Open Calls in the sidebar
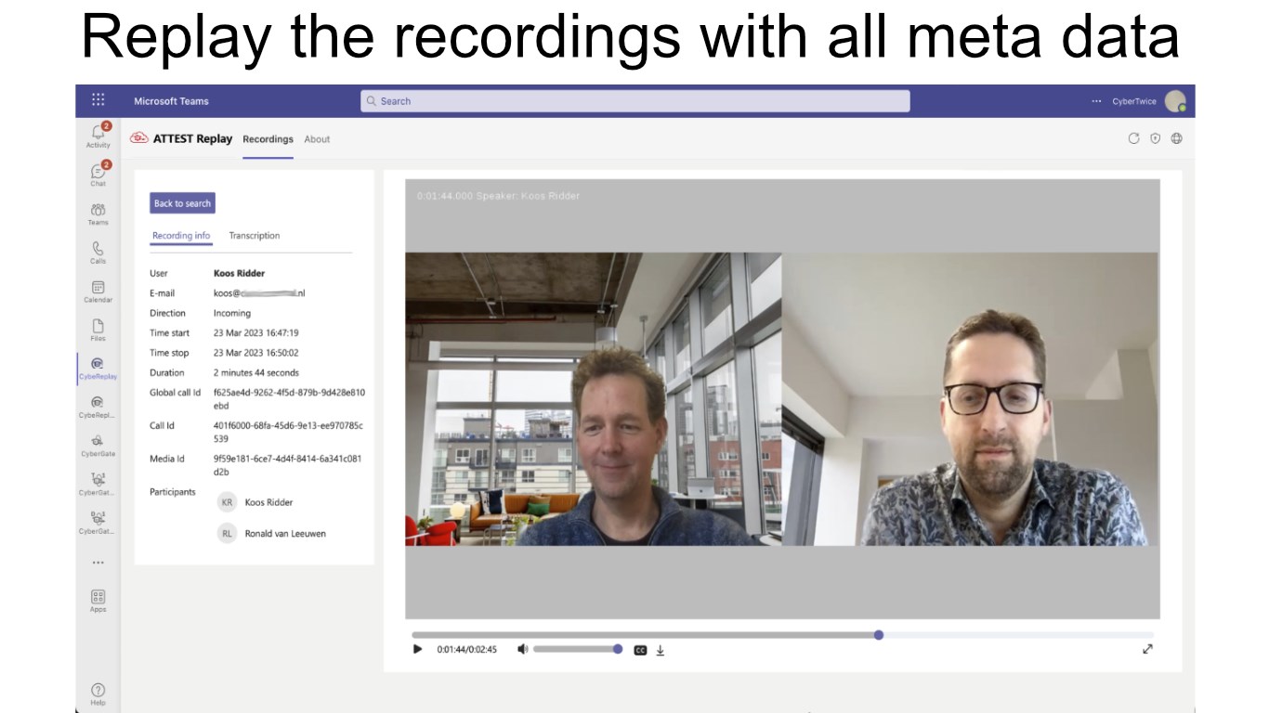Viewport: 1269px width, 713px height. 98,253
